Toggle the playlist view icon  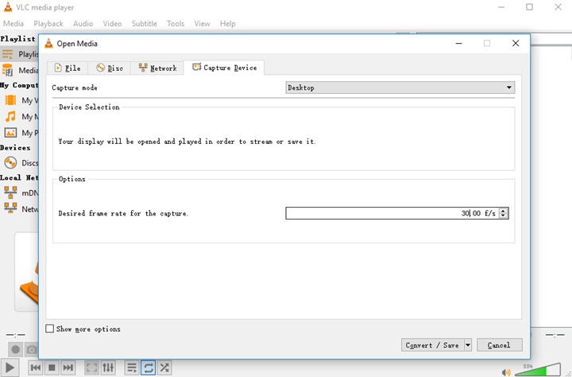pos(132,367)
